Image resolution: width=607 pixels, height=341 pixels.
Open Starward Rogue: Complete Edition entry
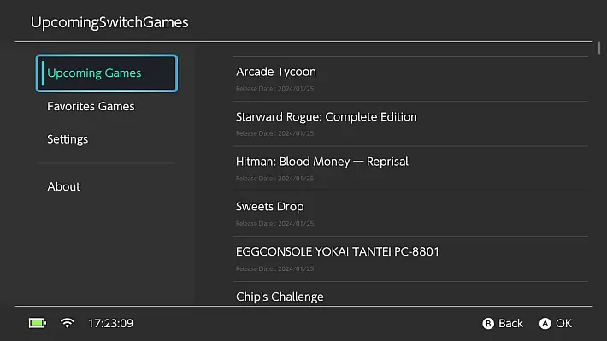tap(410, 124)
